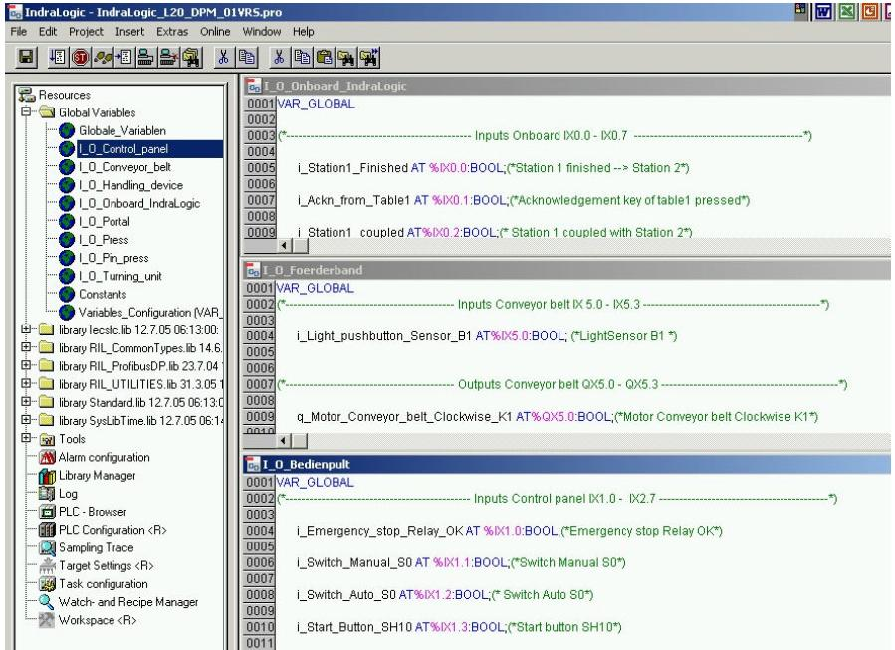Click the Cut scissors icon beside Global Search
The width and height of the screenshot is (895, 650).
(x=223, y=57)
